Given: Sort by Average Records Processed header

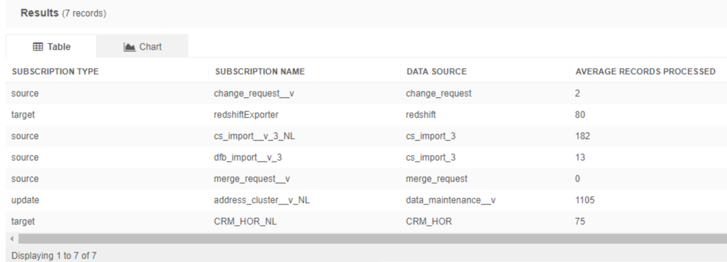Looking at the screenshot, I should (646, 72).
